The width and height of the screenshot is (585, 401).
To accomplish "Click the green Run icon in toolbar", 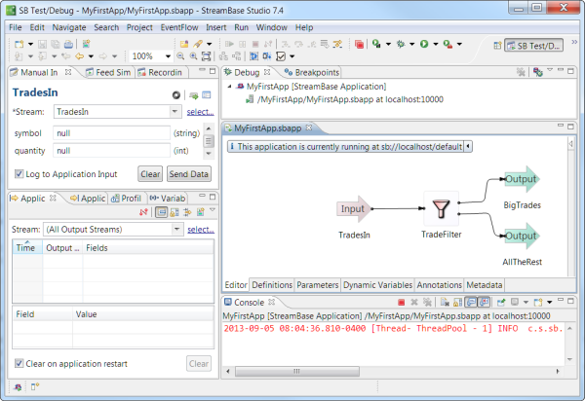I will [424, 45].
